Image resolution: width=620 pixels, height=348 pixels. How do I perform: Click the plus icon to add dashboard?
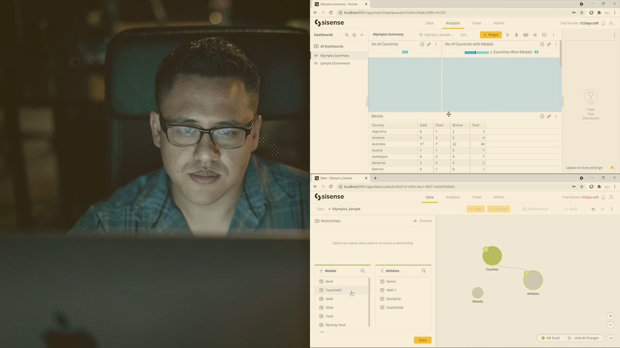pos(362,35)
